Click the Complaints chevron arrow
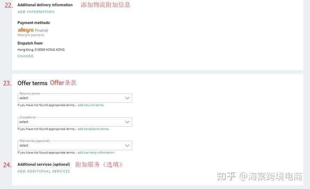 127,122
